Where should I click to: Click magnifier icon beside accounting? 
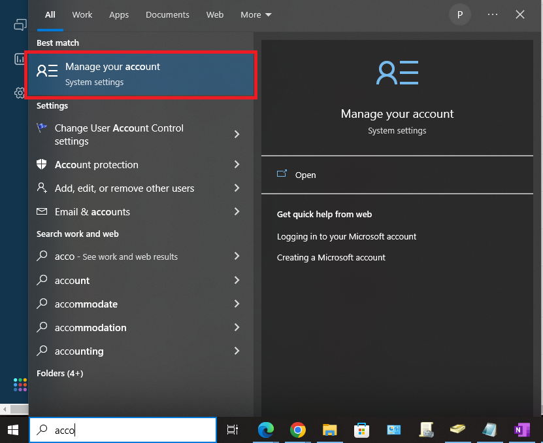(x=42, y=351)
